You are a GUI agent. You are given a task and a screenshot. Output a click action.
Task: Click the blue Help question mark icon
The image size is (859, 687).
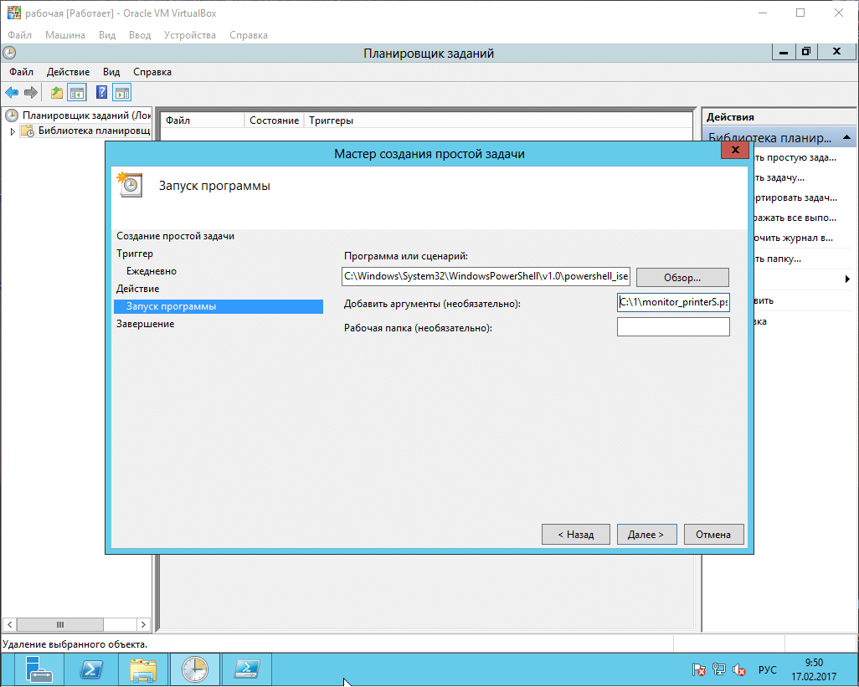pos(102,93)
